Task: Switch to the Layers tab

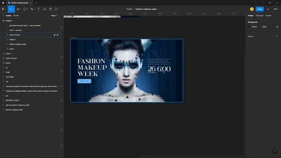Action: (x=8, y=16)
